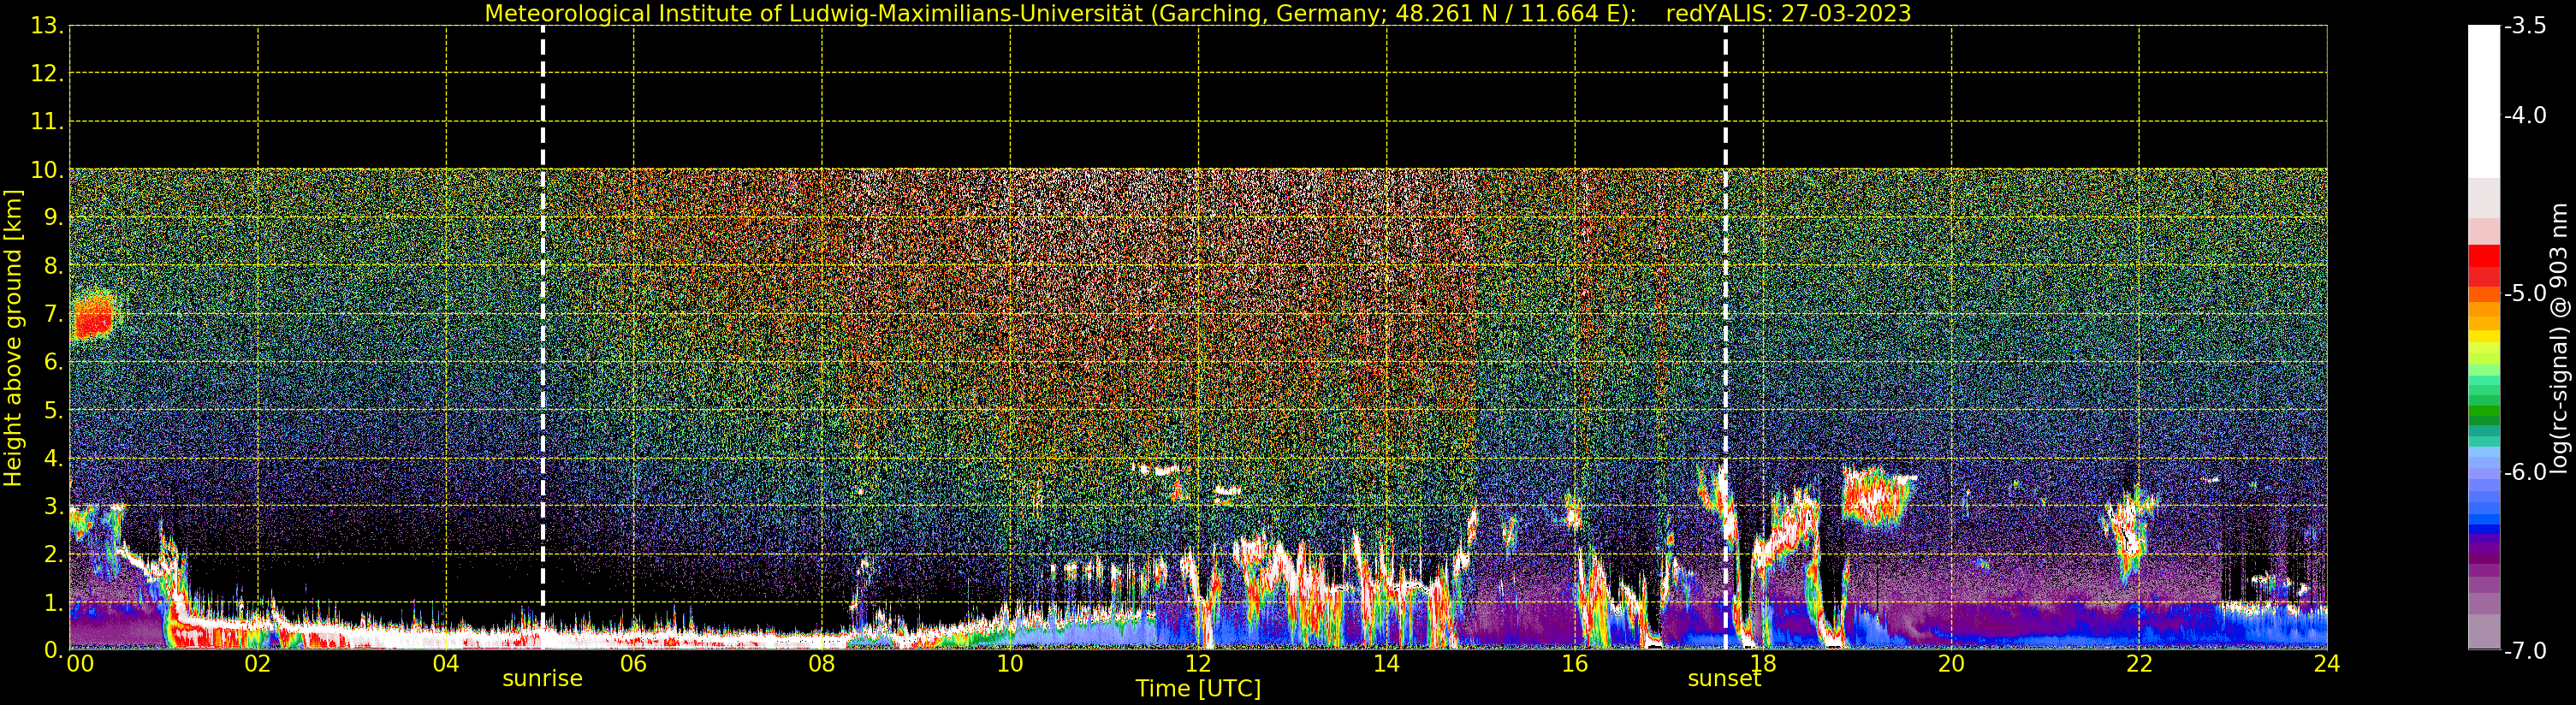Click the '20' tick on the time axis

click(1951, 664)
